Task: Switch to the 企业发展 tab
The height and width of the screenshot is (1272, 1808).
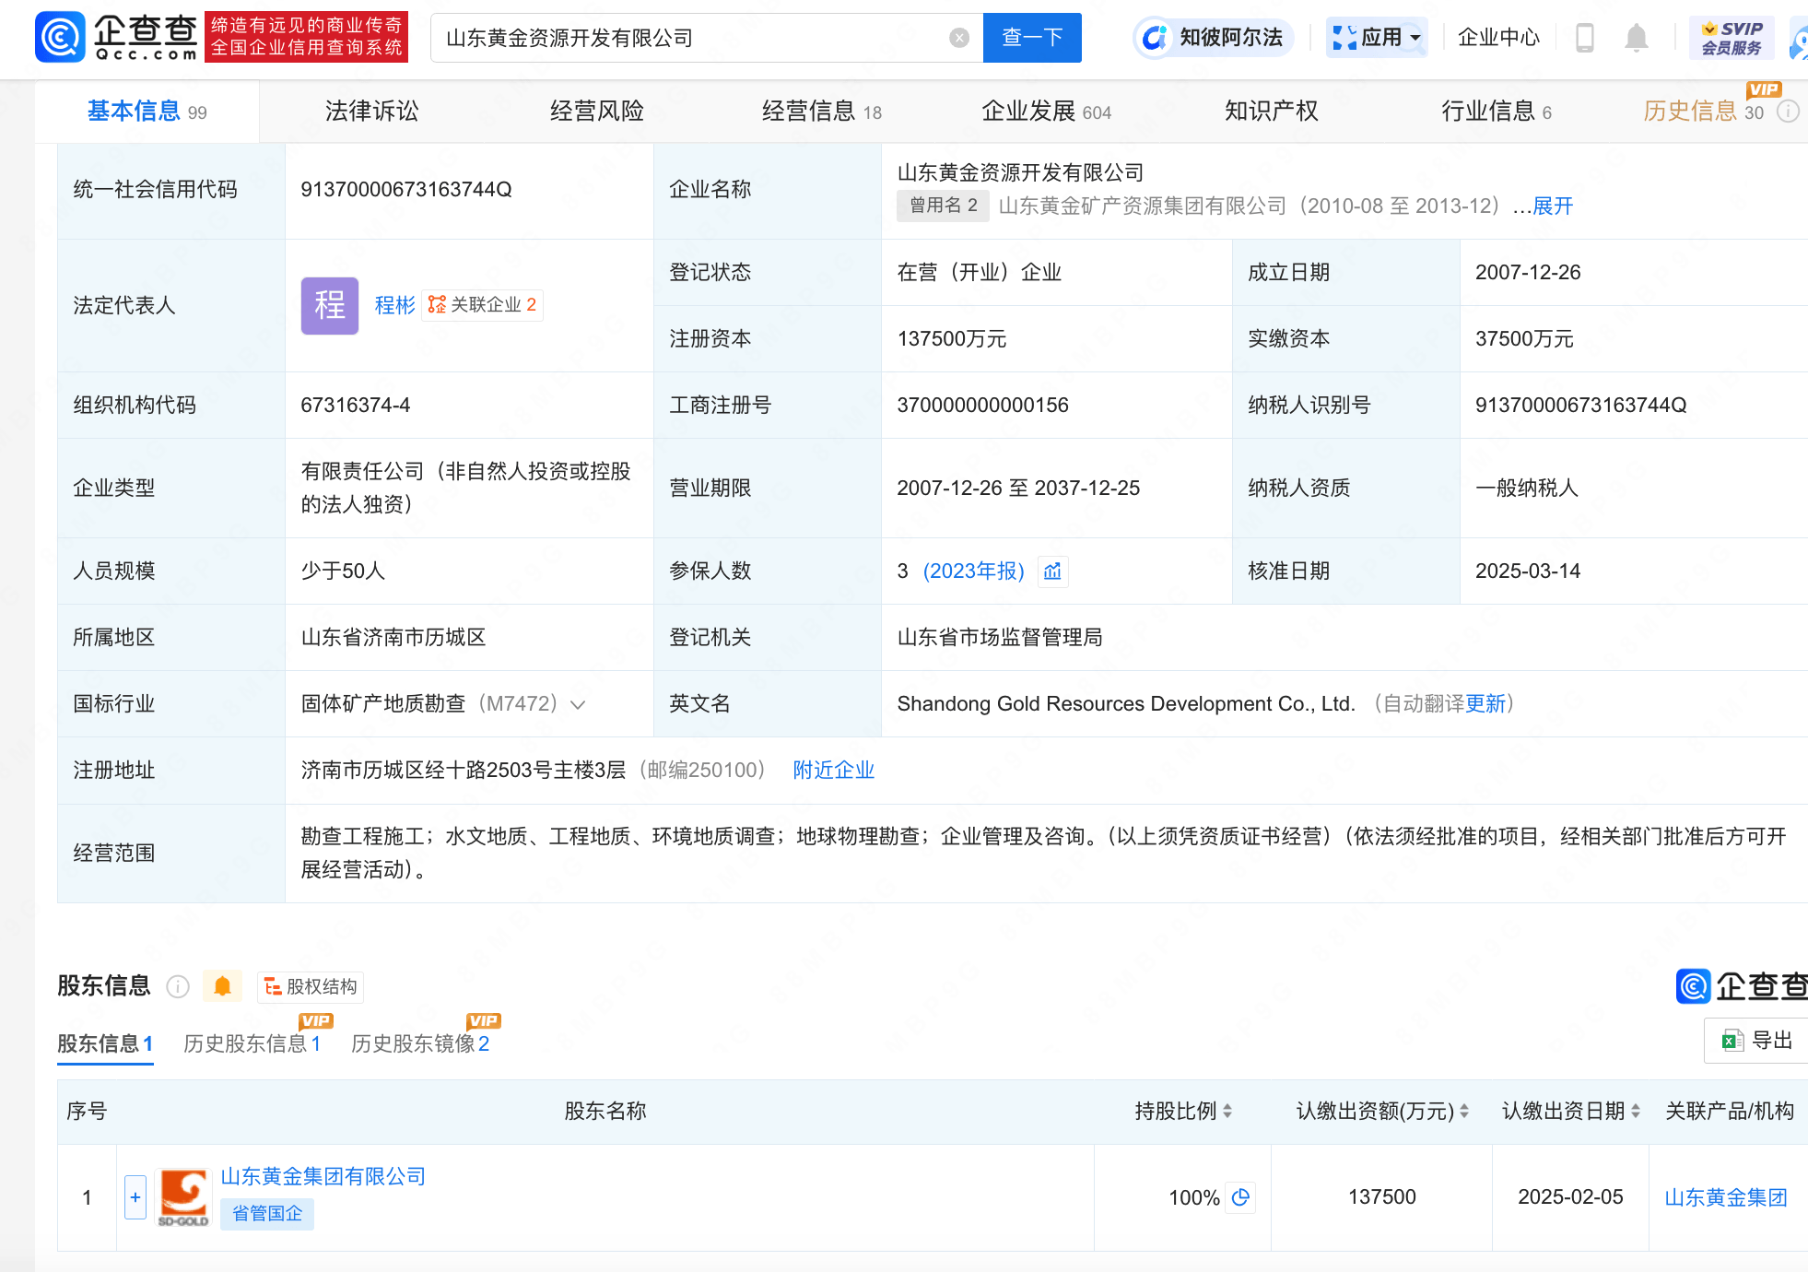Action: point(1047,112)
